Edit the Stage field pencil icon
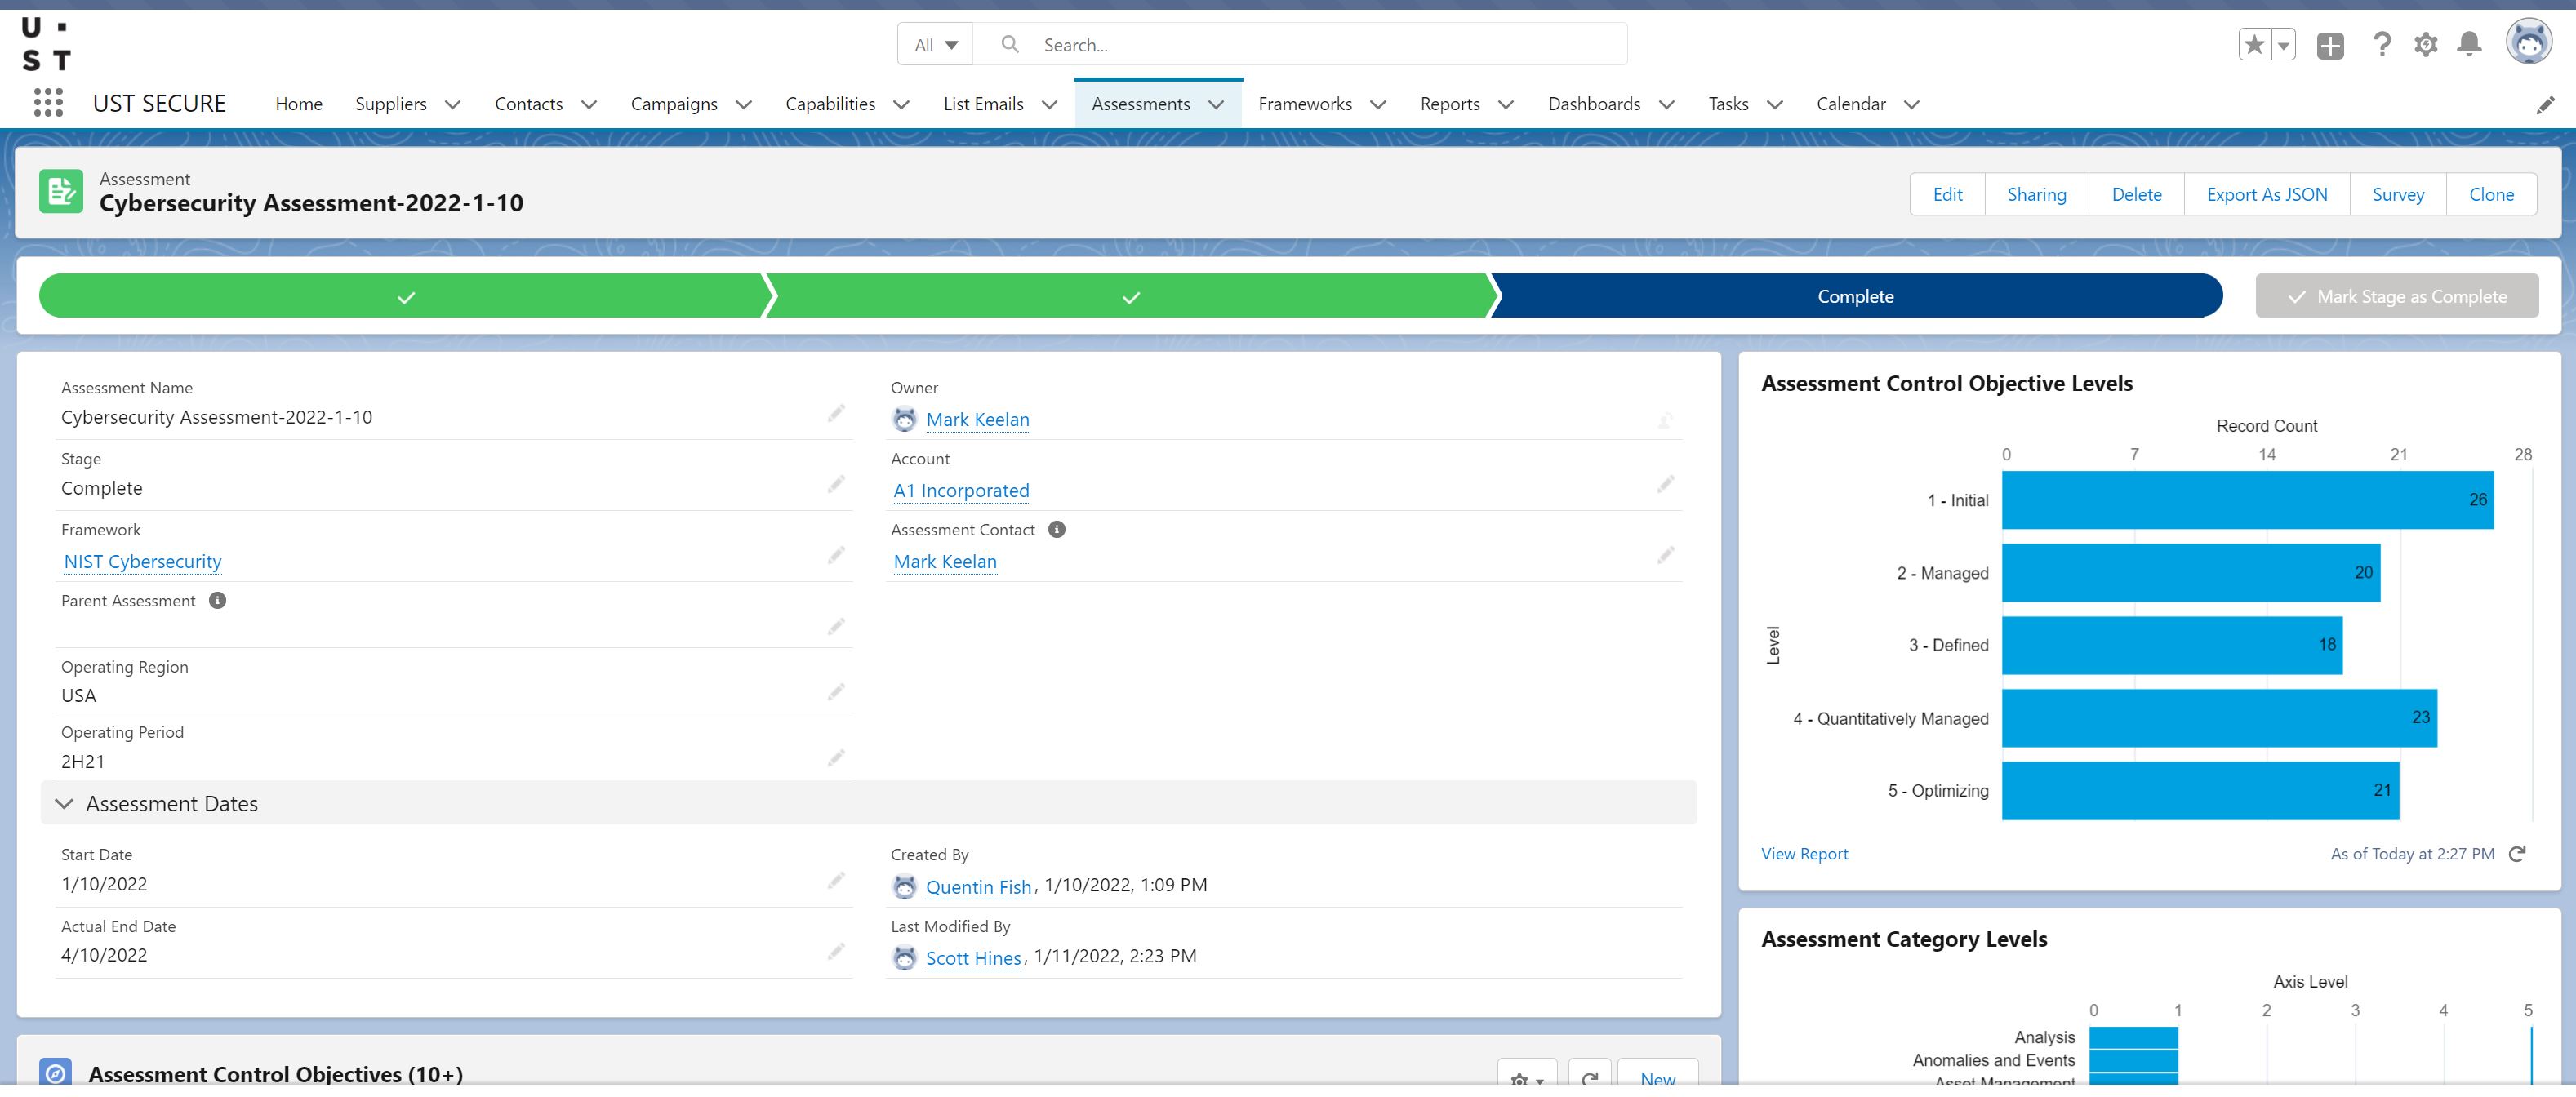Screen dimensions: 2576x1097 [x=836, y=485]
